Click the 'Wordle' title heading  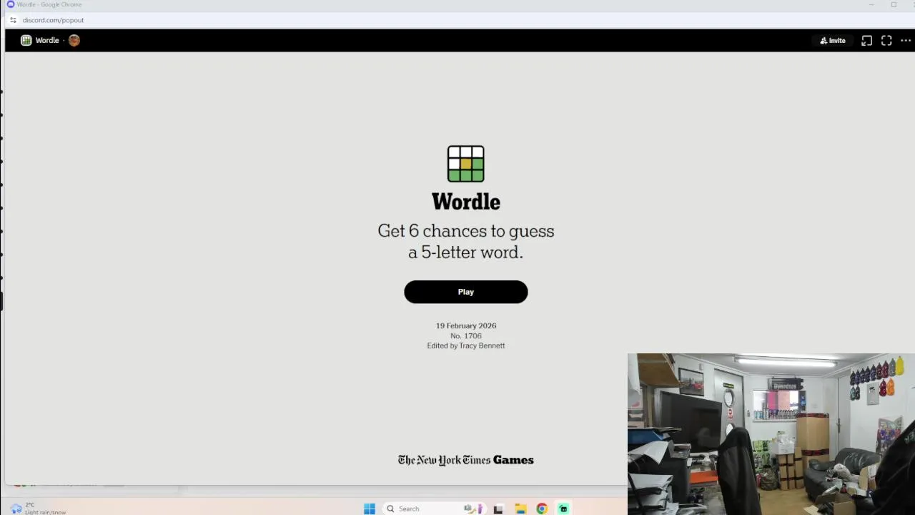(x=466, y=202)
